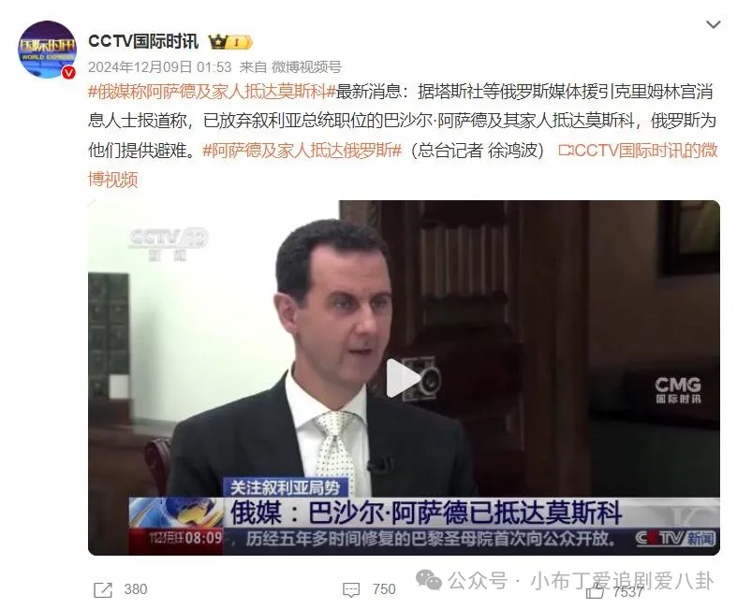Image resolution: width=737 pixels, height=609 pixels.
Task: Open the CCTV国际时讯 profile avatar
Action: coord(47,50)
